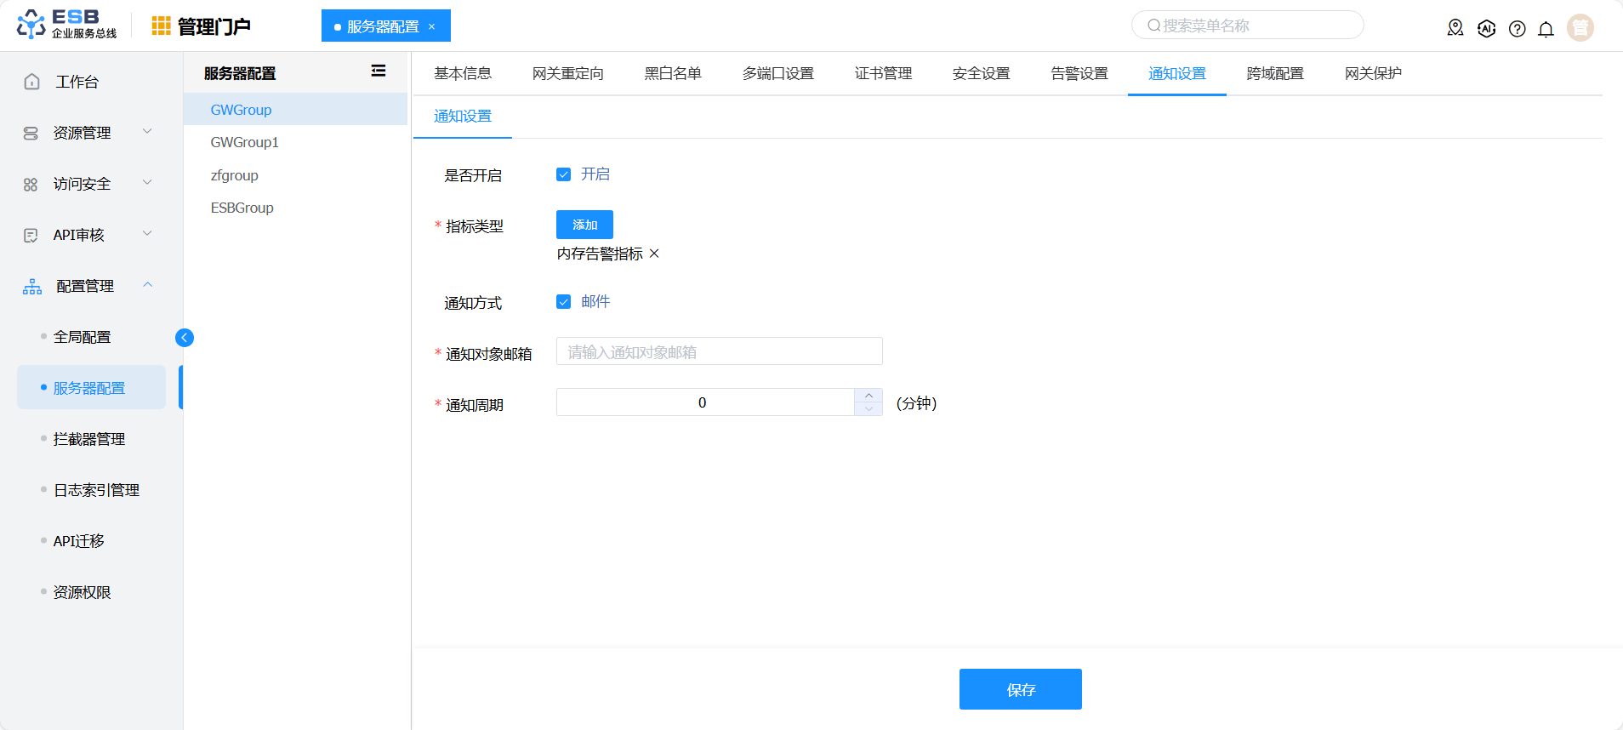Open the help question mark icon
The width and height of the screenshot is (1623, 730).
[1517, 29]
